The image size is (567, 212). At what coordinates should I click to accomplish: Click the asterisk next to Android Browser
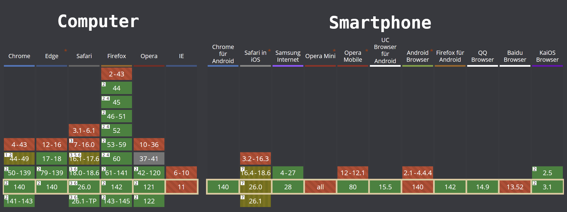[431, 51]
